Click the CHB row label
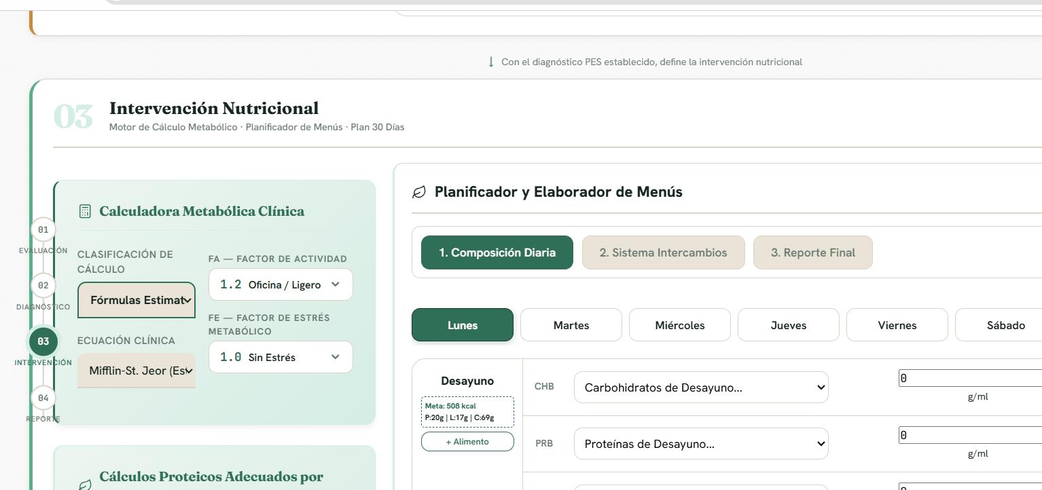 [x=544, y=387]
